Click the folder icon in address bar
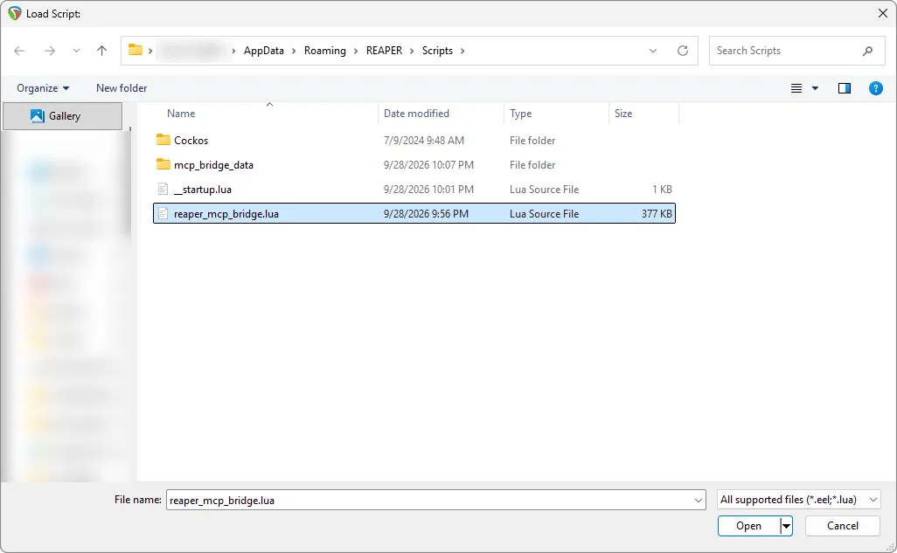897x553 pixels. point(135,50)
